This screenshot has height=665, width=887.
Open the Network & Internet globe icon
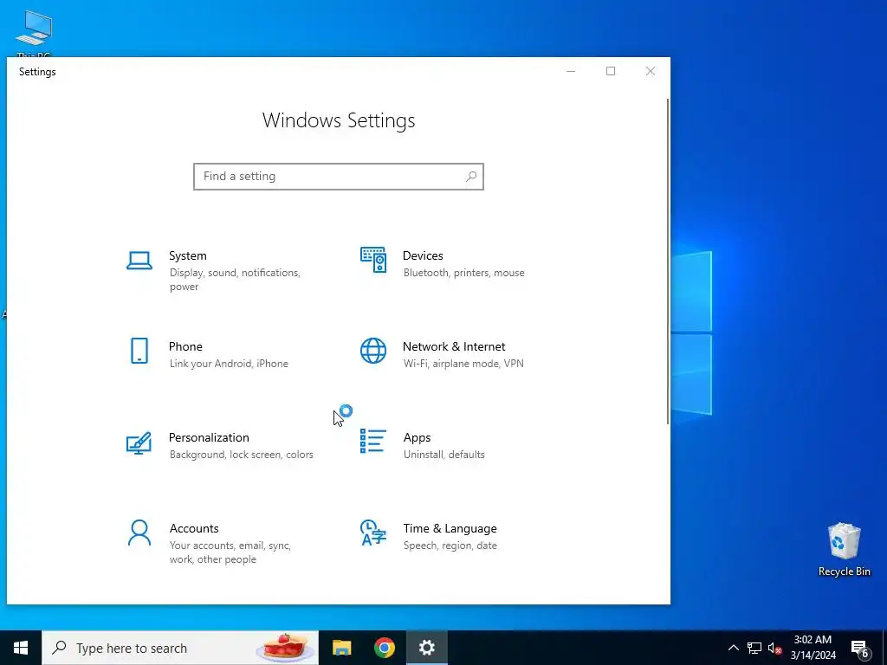point(373,351)
